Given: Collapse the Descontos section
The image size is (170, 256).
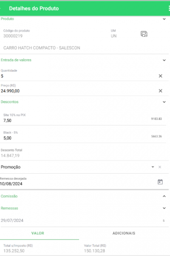Looking at the screenshot, I should tap(164, 102).
